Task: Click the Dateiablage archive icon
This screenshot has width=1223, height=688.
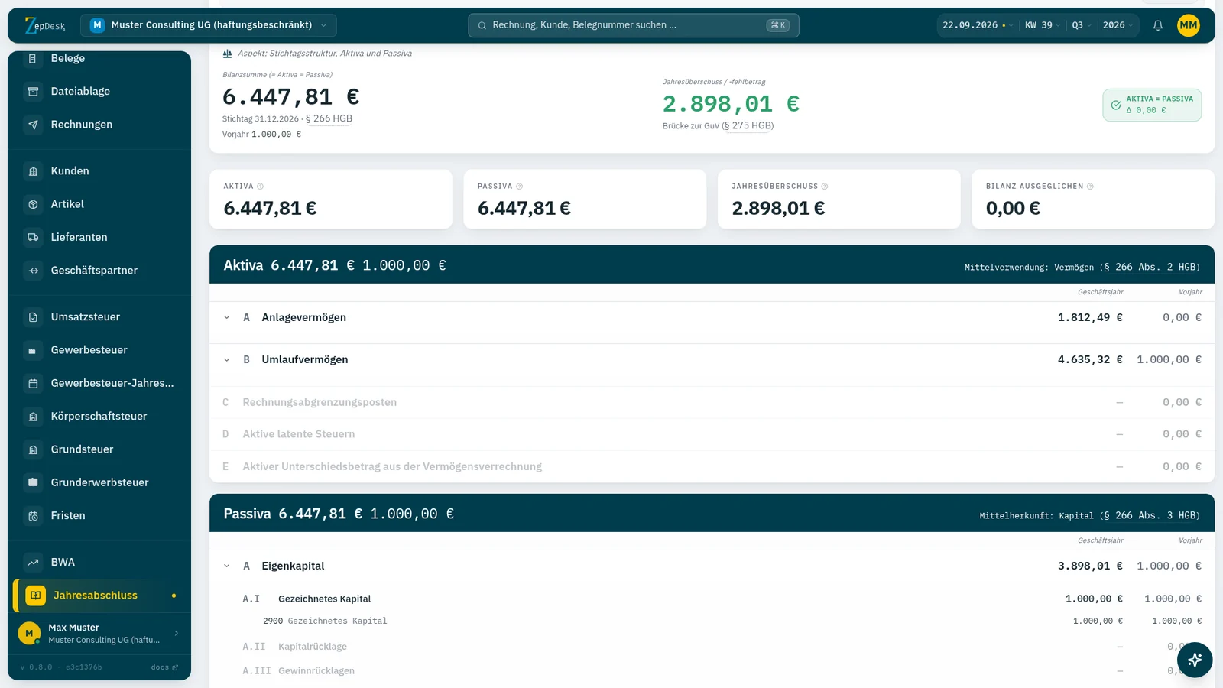Action: [x=33, y=92]
